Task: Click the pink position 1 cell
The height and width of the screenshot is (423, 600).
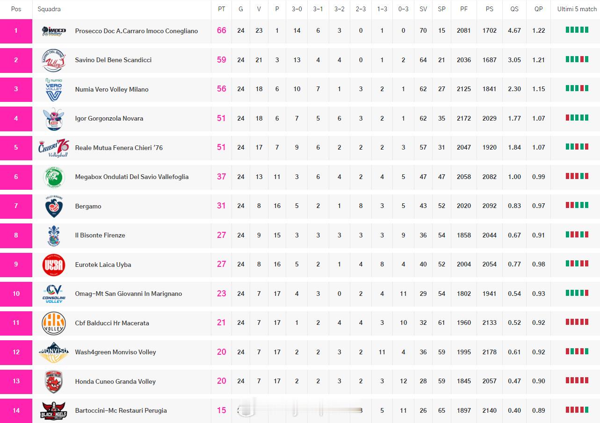Action: pos(16,31)
